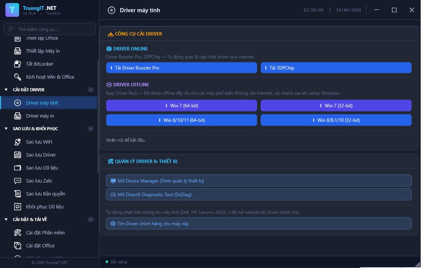Click the Tắt BitLocker lock icon
The image size is (421, 268).
tap(18, 64)
